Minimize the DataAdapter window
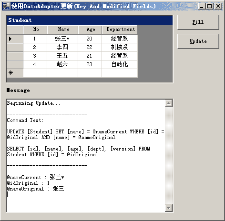This screenshot has height=221, width=225. pyautogui.click(x=202, y=6)
